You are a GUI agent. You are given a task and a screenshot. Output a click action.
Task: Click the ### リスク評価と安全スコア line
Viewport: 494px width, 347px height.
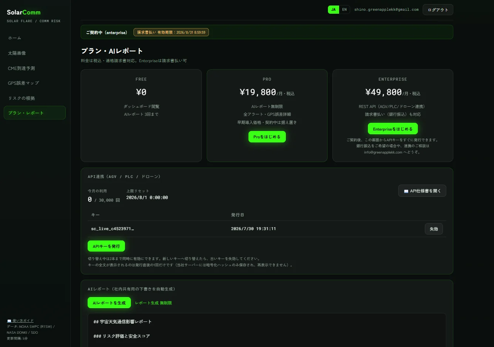[122, 336]
